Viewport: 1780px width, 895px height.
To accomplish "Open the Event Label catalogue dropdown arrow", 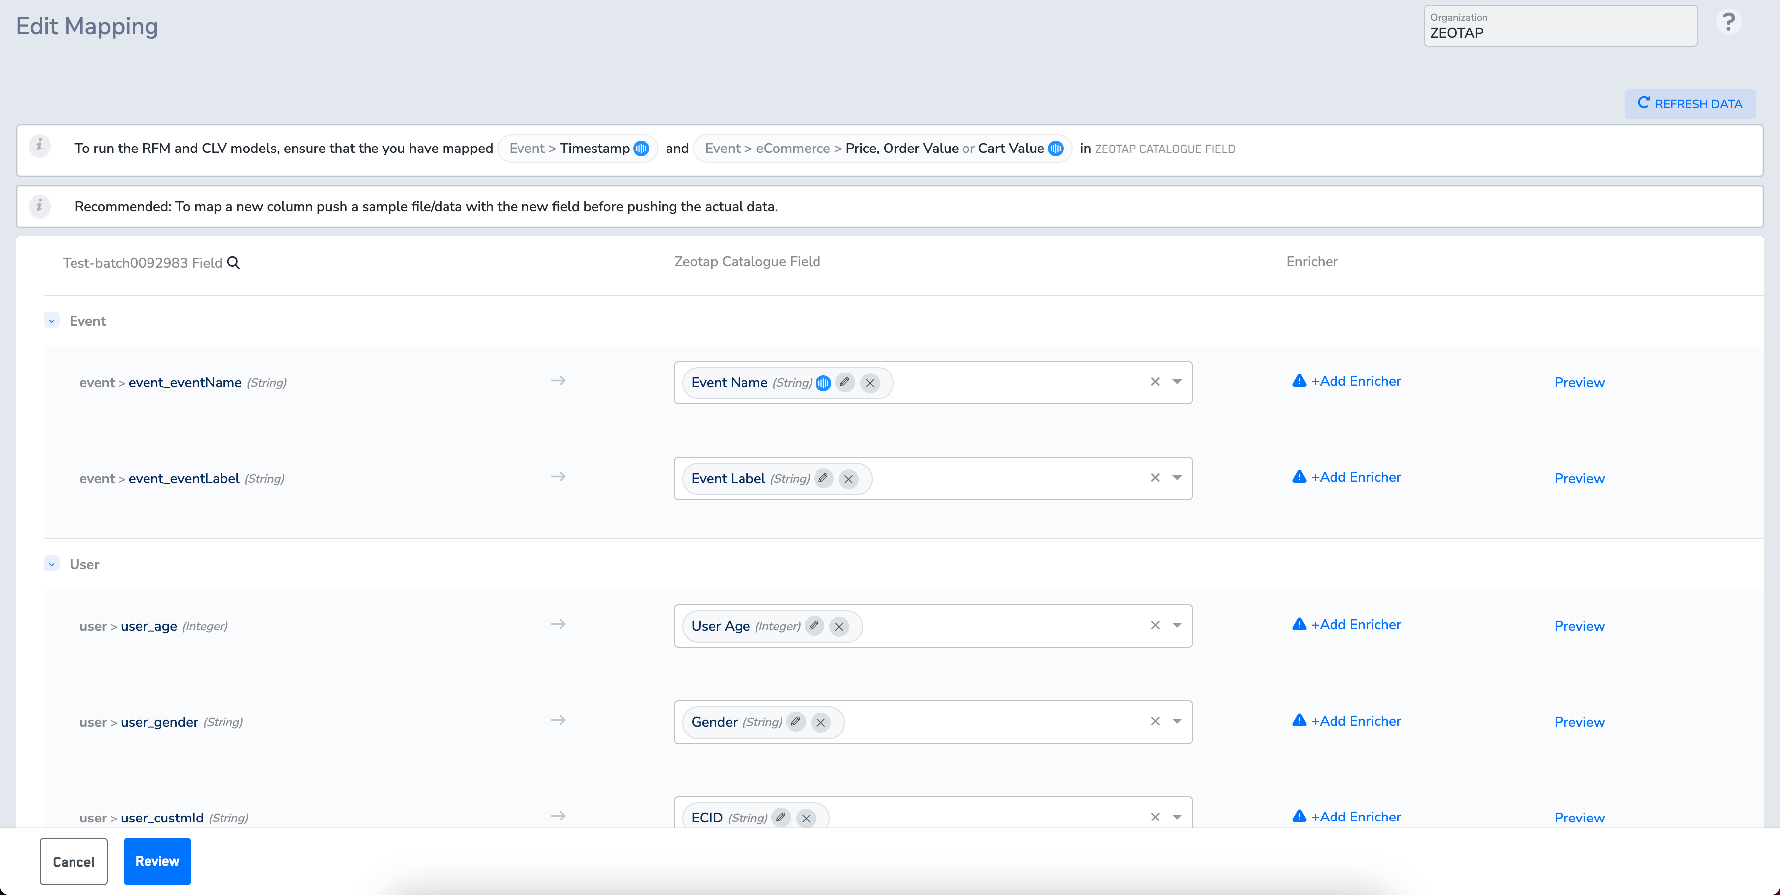I will click(1177, 478).
